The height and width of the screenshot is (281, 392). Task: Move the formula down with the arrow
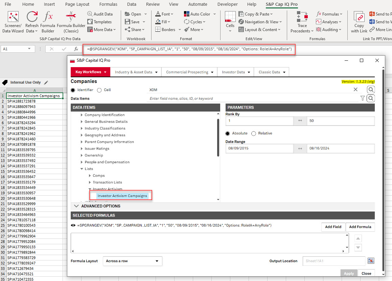click(x=358, y=248)
